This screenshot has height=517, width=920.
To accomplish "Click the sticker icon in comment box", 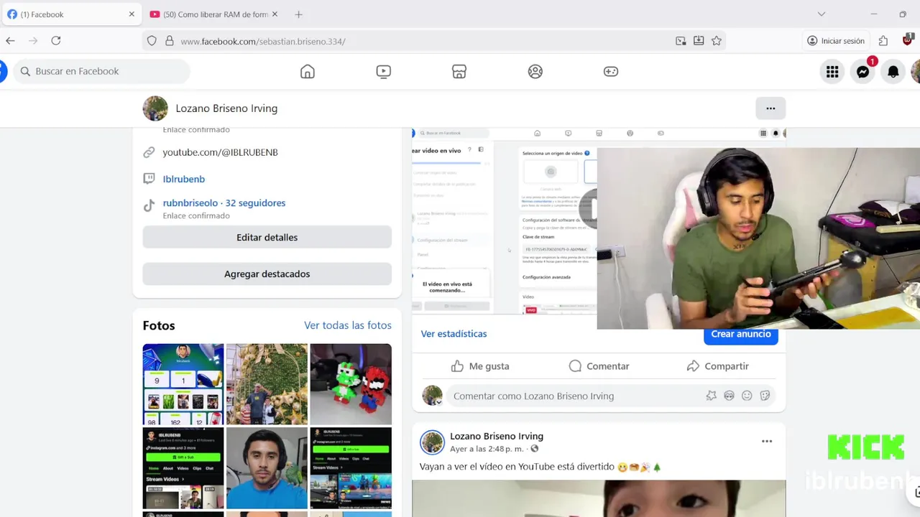I will click(765, 396).
